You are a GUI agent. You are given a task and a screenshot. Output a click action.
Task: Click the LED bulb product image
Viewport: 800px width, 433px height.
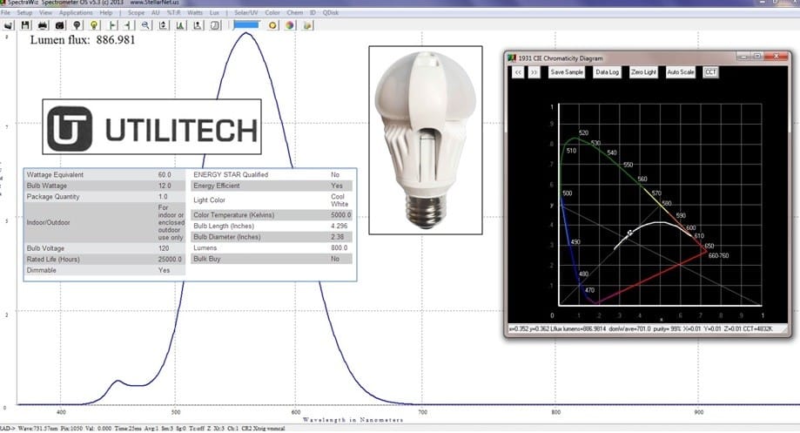click(x=426, y=140)
